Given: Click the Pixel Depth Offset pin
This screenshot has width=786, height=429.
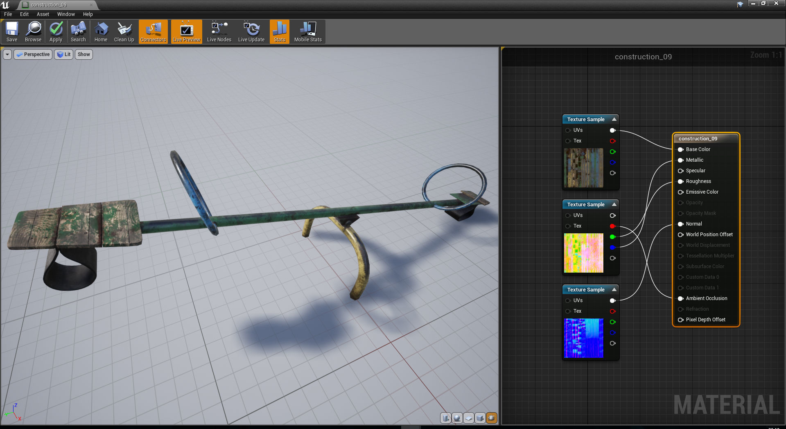Looking at the screenshot, I should [681, 320].
